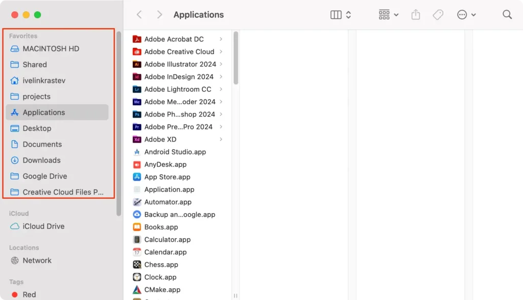Open Google Drive from the sidebar
The height and width of the screenshot is (300, 523).
tap(44, 176)
